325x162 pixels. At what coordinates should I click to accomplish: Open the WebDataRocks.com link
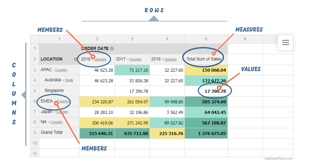click(278, 159)
